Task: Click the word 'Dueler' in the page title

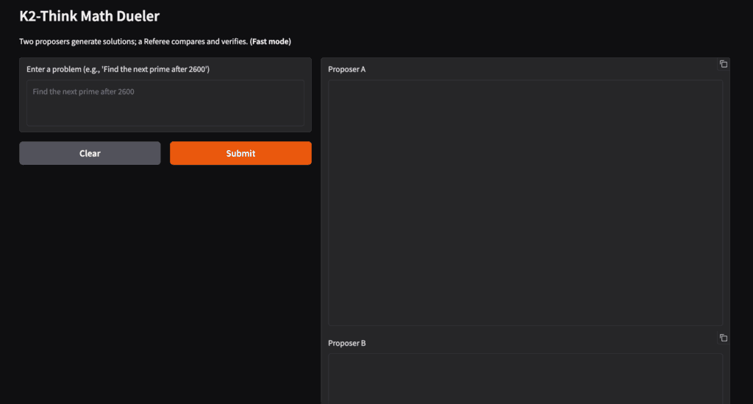Action: click(x=137, y=15)
